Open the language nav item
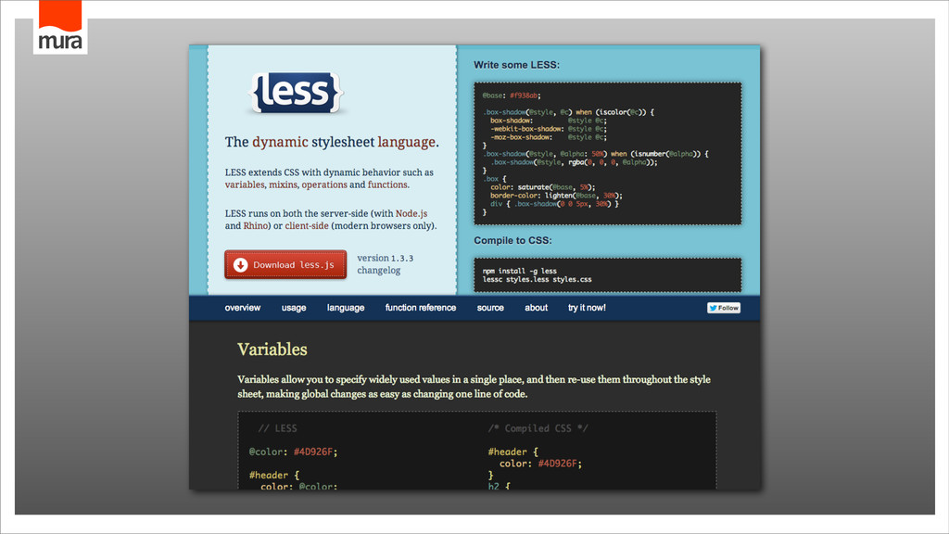The image size is (949, 534). pos(346,308)
